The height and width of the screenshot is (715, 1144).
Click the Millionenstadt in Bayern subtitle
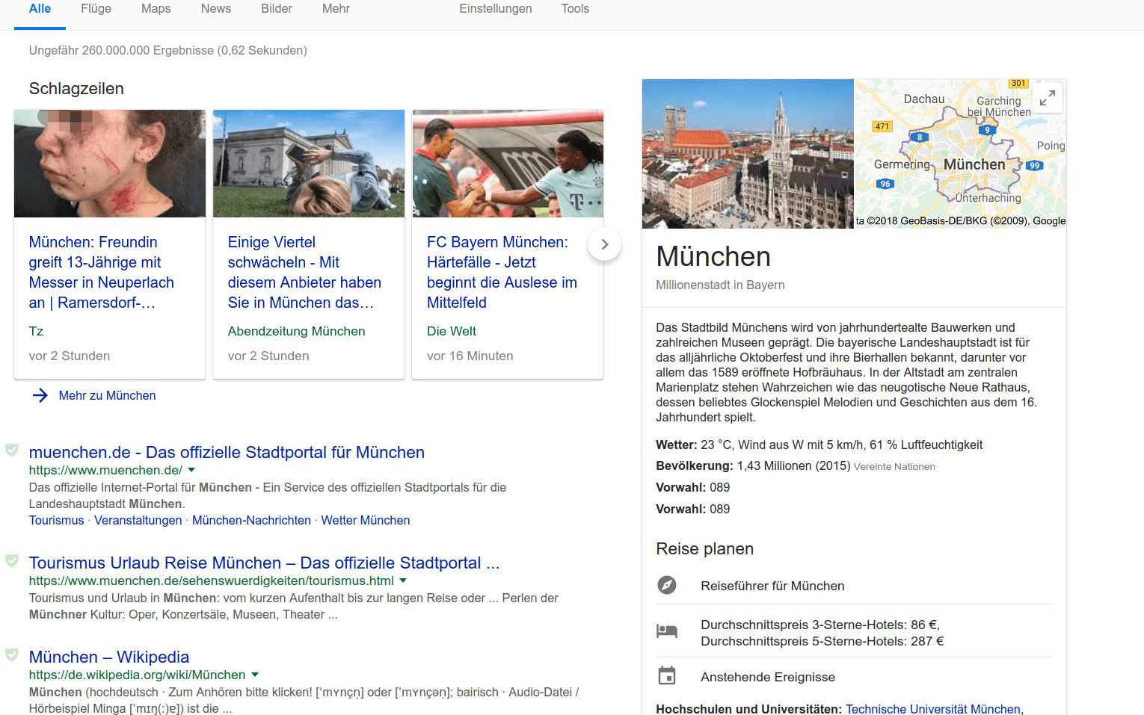[720, 285]
